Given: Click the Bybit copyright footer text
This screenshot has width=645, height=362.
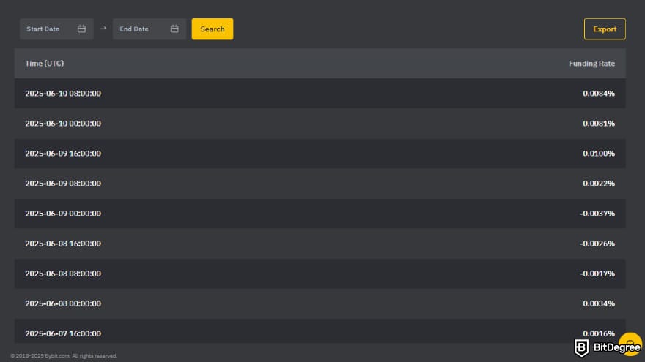Looking at the screenshot, I should (x=64, y=356).
